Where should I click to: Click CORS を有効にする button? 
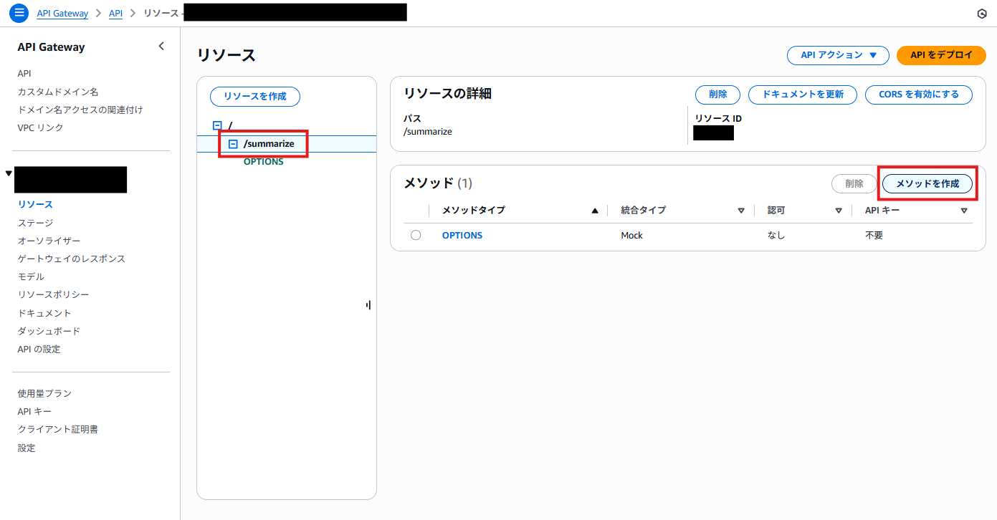[x=919, y=95]
